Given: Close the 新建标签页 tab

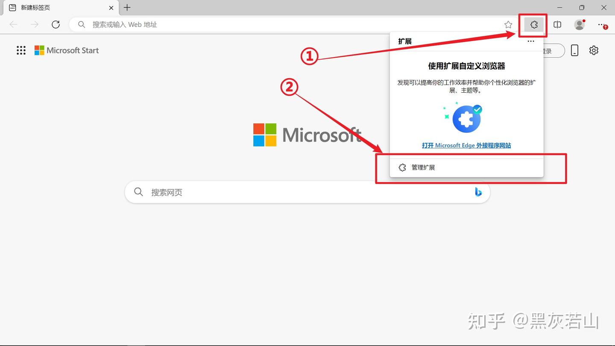Looking at the screenshot, I should pyautogui.click(x=111, y=8).
